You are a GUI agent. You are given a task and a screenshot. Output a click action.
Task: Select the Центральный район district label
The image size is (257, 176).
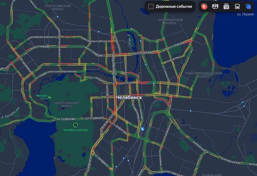pyautogui.click(x=66, y=104)
